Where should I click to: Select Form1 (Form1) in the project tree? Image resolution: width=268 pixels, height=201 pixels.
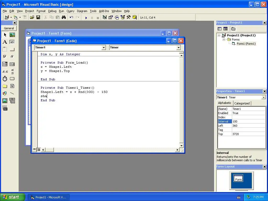pyautogui.click(x=246, y=44)
